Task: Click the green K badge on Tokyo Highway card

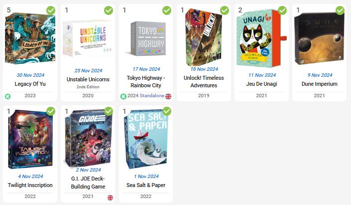Action: click(x=123, y=96)
